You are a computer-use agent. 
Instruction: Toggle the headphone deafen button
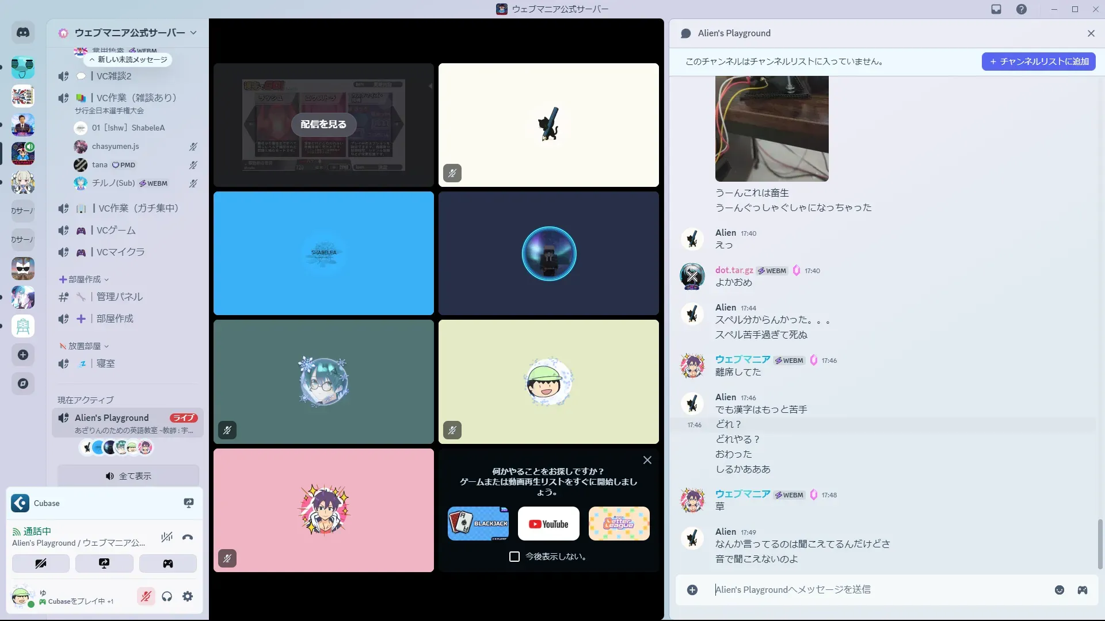pyautogui.click(x=167, y=596)
